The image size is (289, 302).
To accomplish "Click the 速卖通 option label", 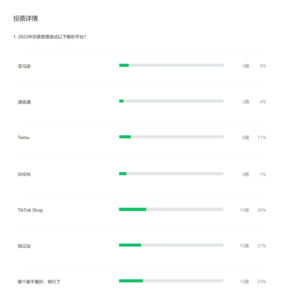I will tap(24, 102).
